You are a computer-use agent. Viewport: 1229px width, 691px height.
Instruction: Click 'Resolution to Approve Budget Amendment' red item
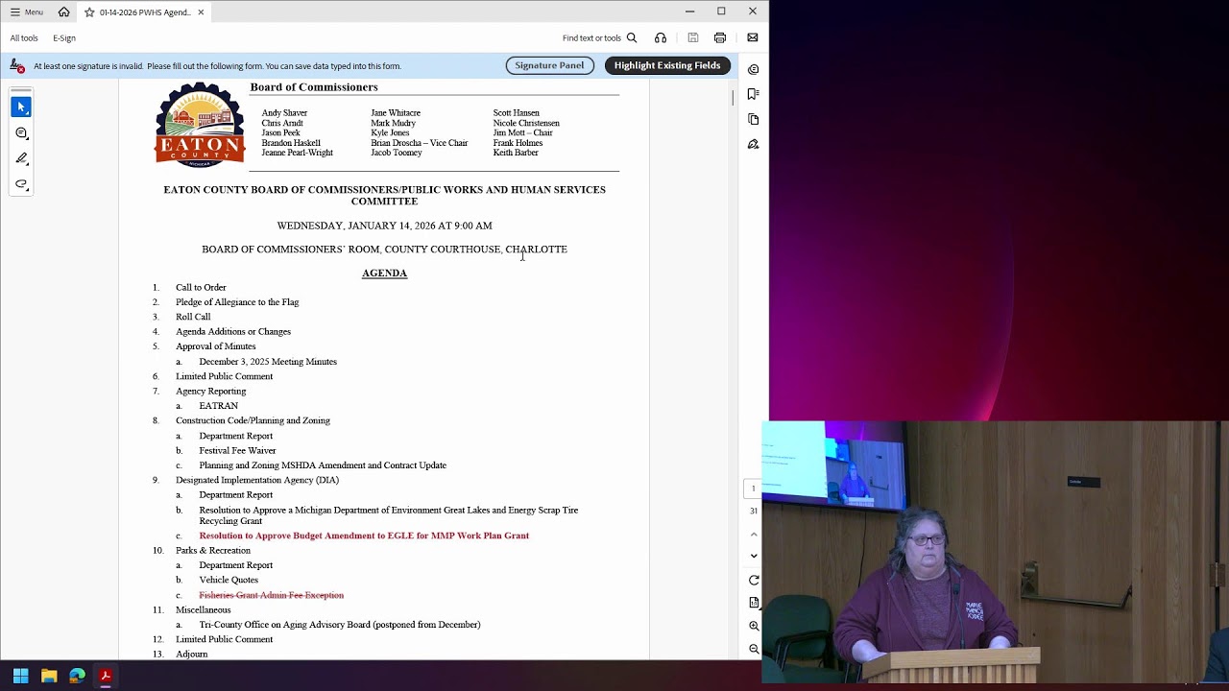[x=364, y=536]
